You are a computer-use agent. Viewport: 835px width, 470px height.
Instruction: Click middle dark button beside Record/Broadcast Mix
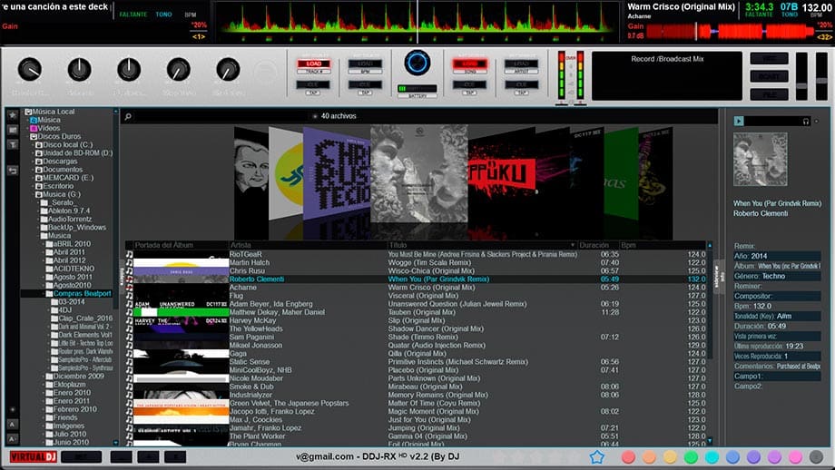(769, 76)
